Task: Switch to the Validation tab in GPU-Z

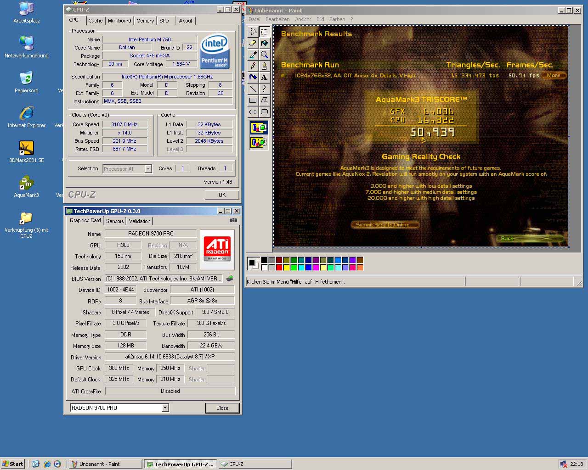Action: coord(140,221)
